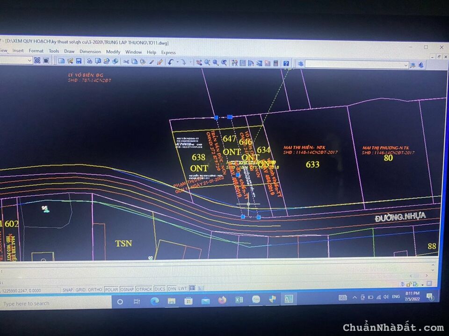Open the Dimension menu
This screenshot has height=336, width=449.
click(x=90, y=52)
